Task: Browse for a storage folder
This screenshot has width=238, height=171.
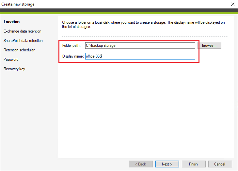Action: [209, 46]
